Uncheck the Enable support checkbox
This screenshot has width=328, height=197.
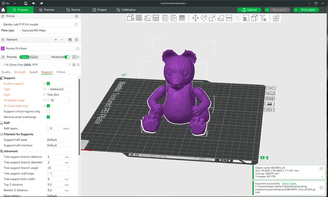(x=48, y=84)
